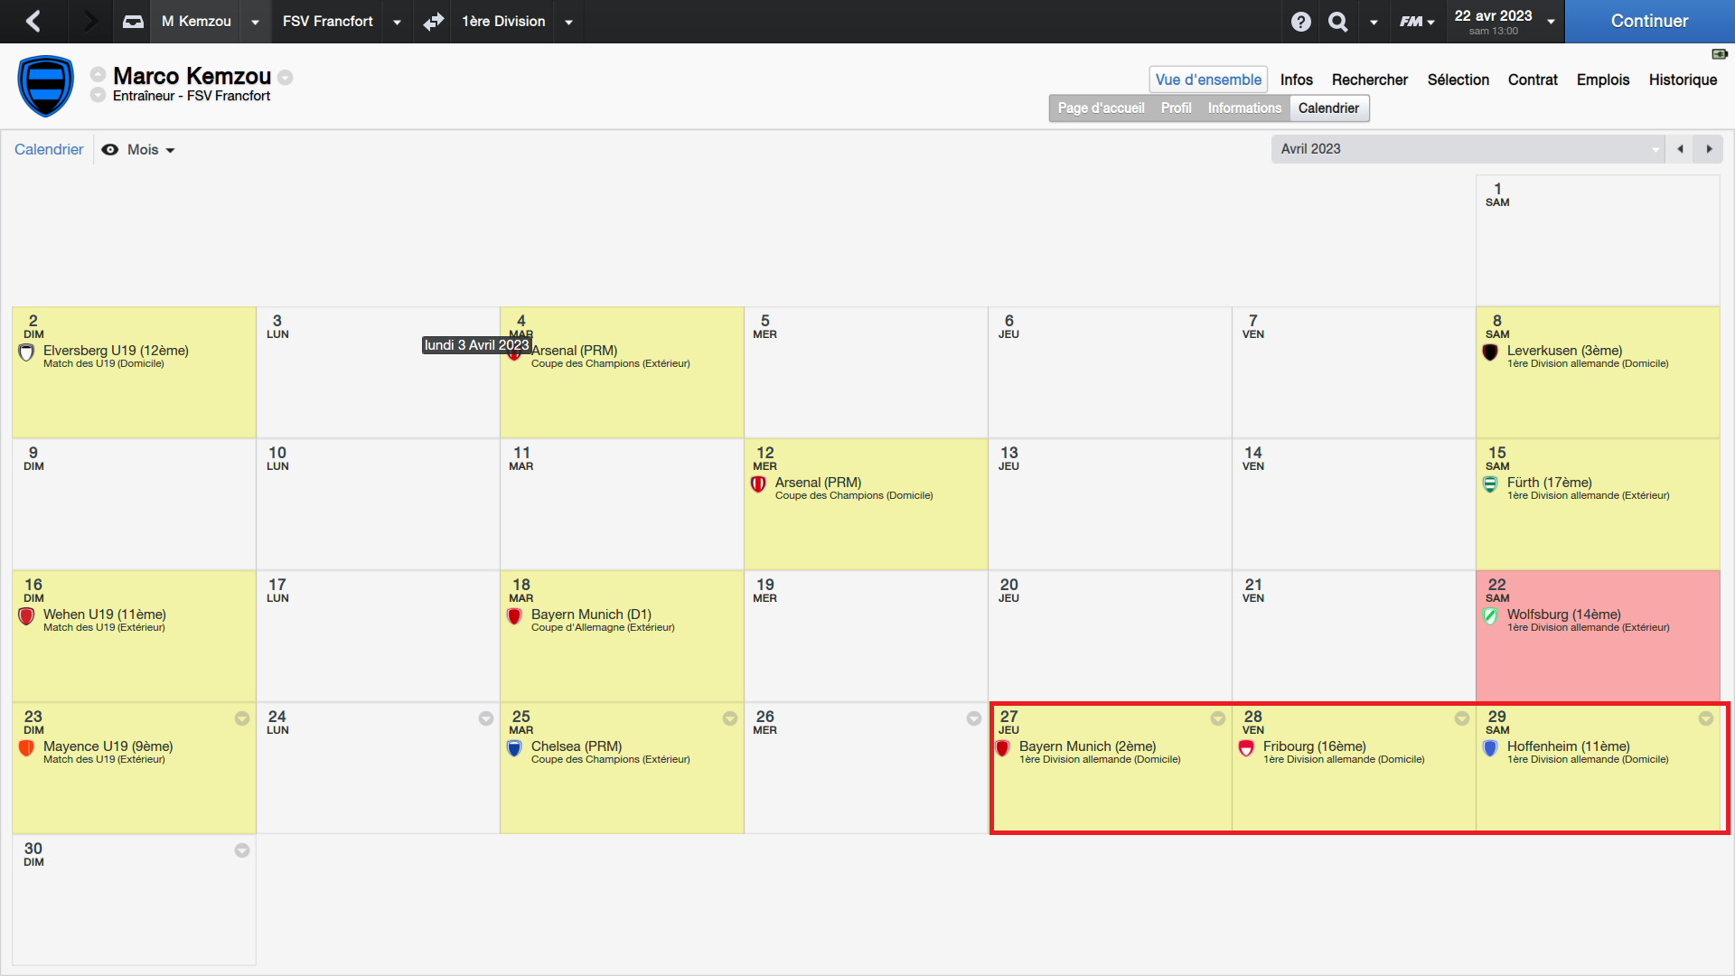Click the Bayern Munich crest on 18 April
The image size is (1735, 976).
pos(514,616)
